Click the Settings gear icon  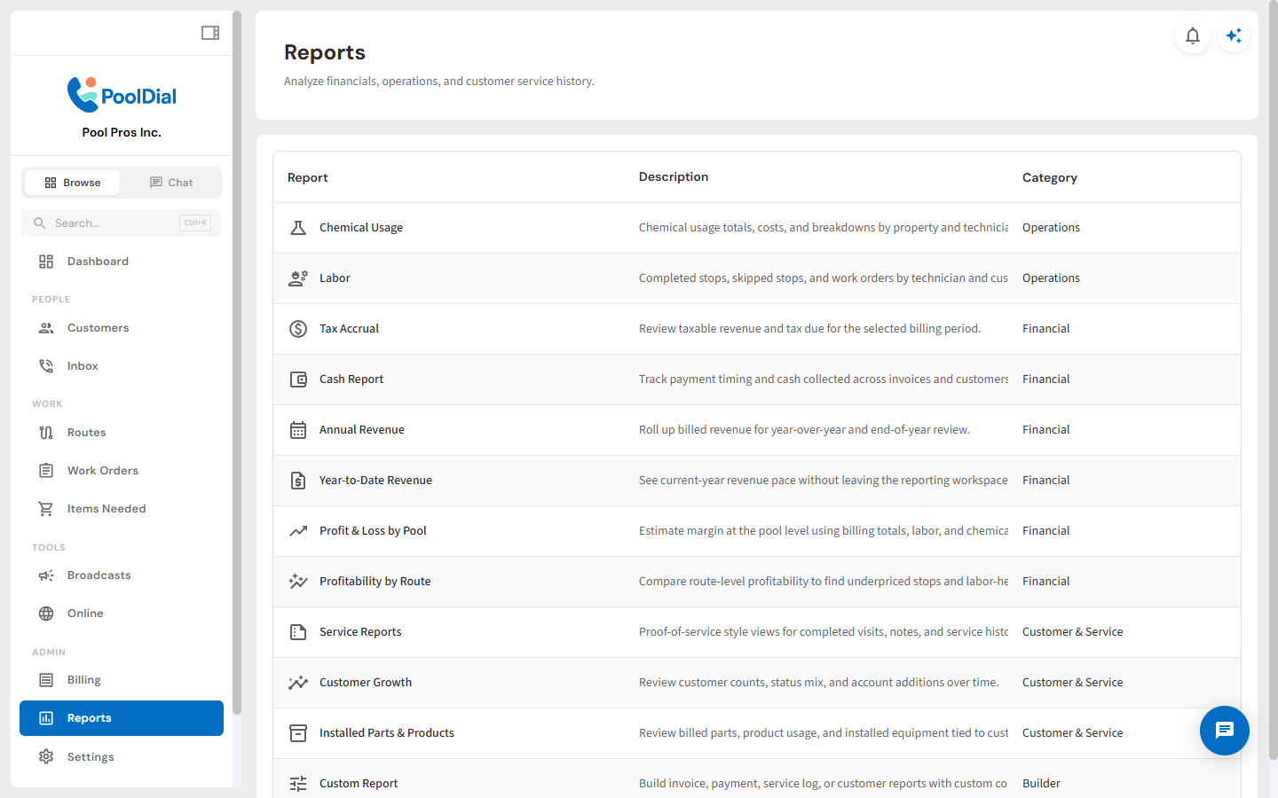[46, 756]
